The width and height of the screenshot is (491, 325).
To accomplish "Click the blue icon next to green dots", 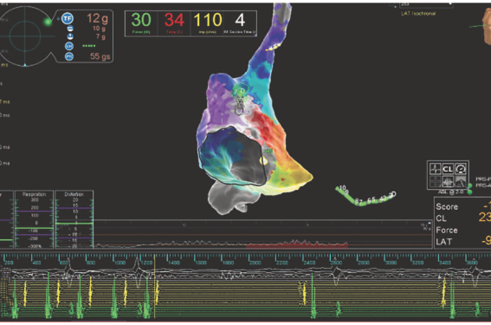I will [69, 46].
